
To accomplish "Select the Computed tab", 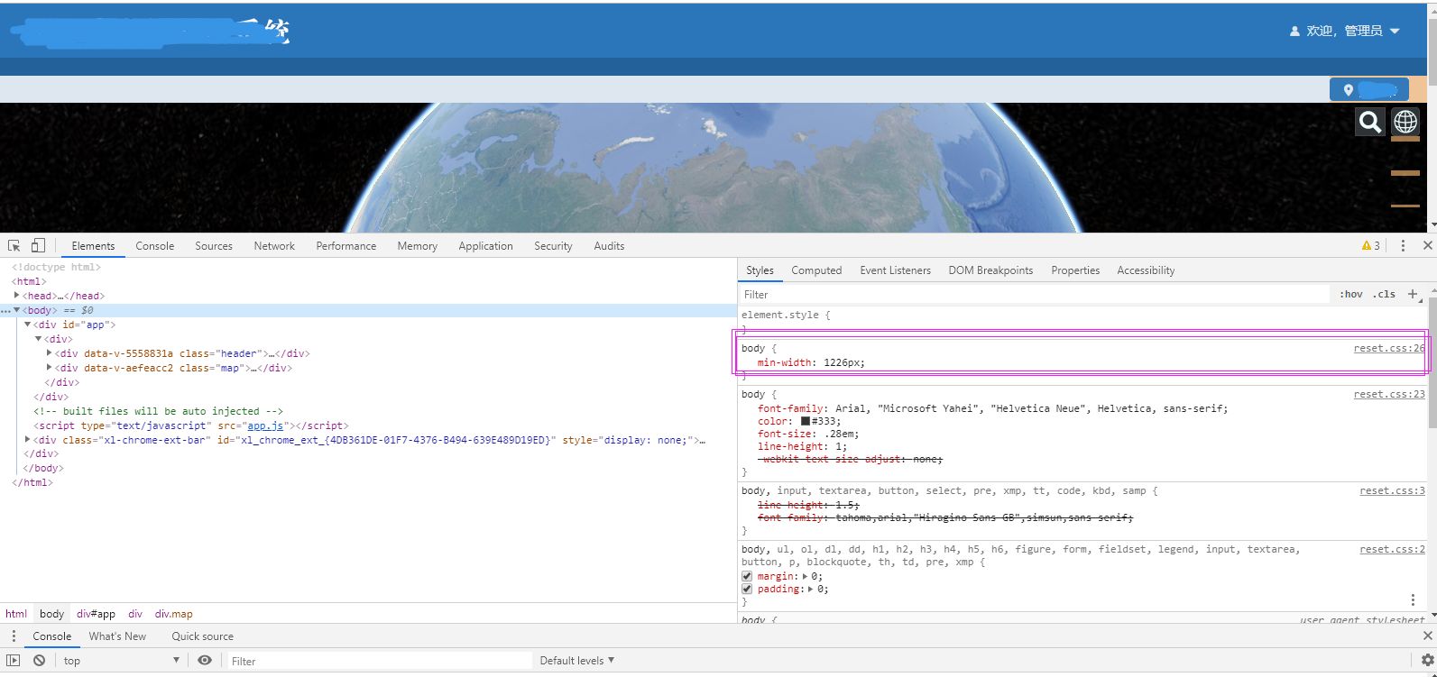I will coord(816,270).
